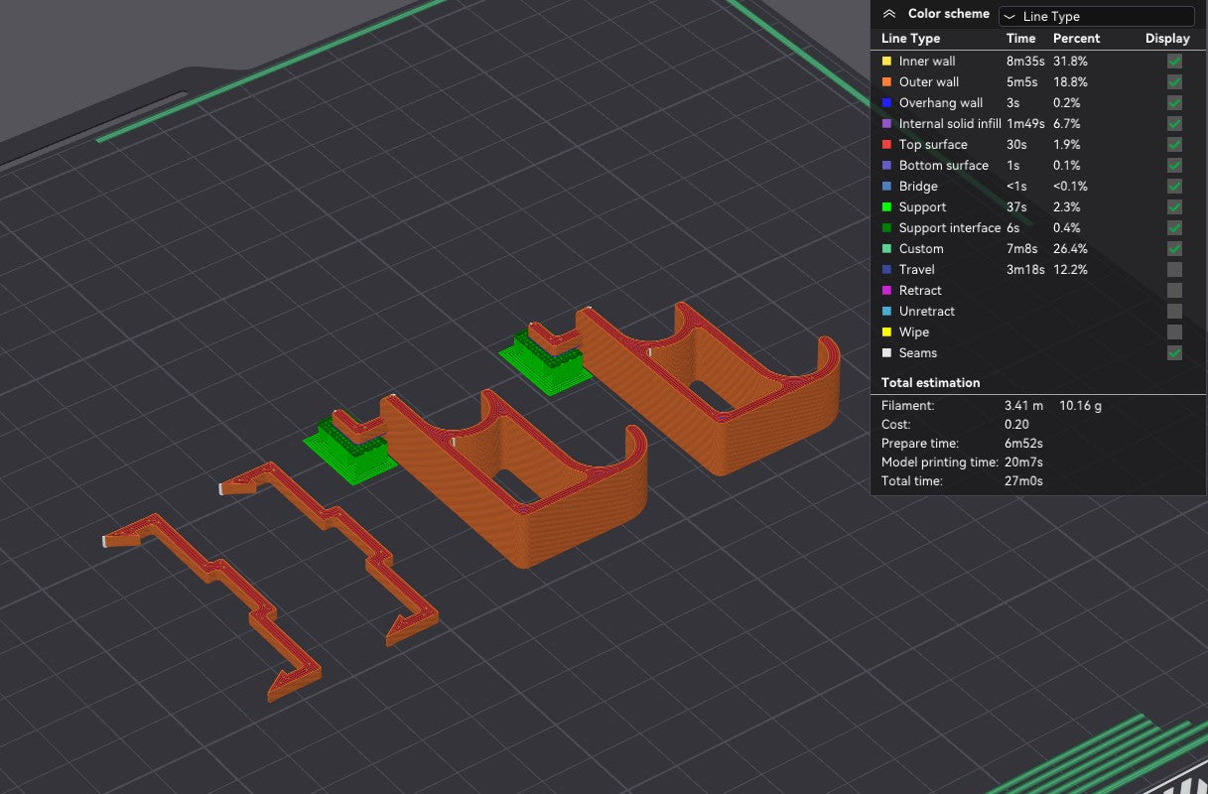Click the red Top surface color swatch
The width and height of the screenshot is (1208, 794).
pyautogui.click(x=886, y=145)
